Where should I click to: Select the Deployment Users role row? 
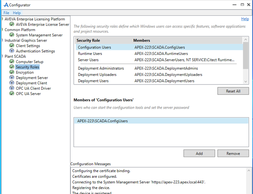[x=159, y=81]
